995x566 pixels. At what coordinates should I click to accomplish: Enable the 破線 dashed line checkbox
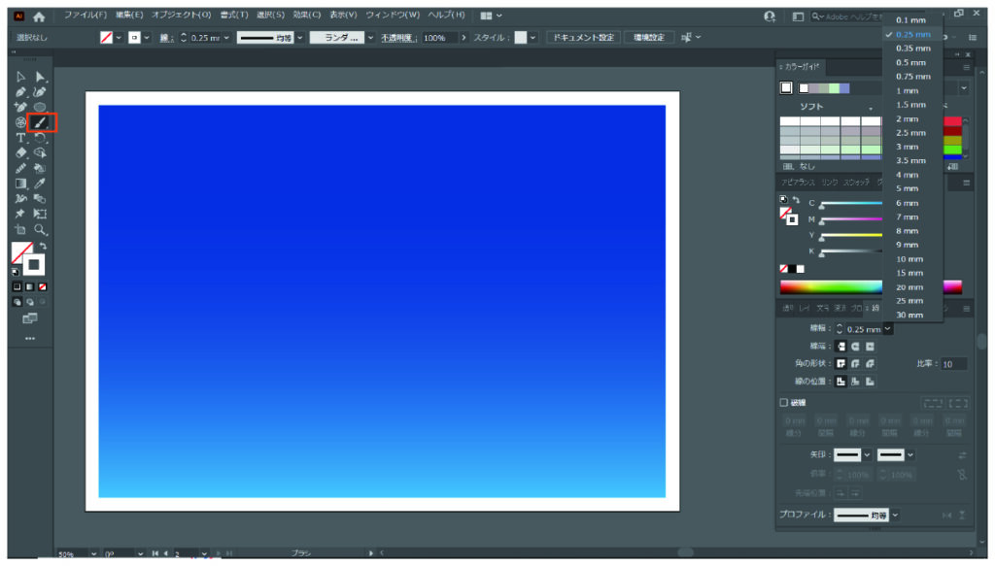(x=784, y=403)
